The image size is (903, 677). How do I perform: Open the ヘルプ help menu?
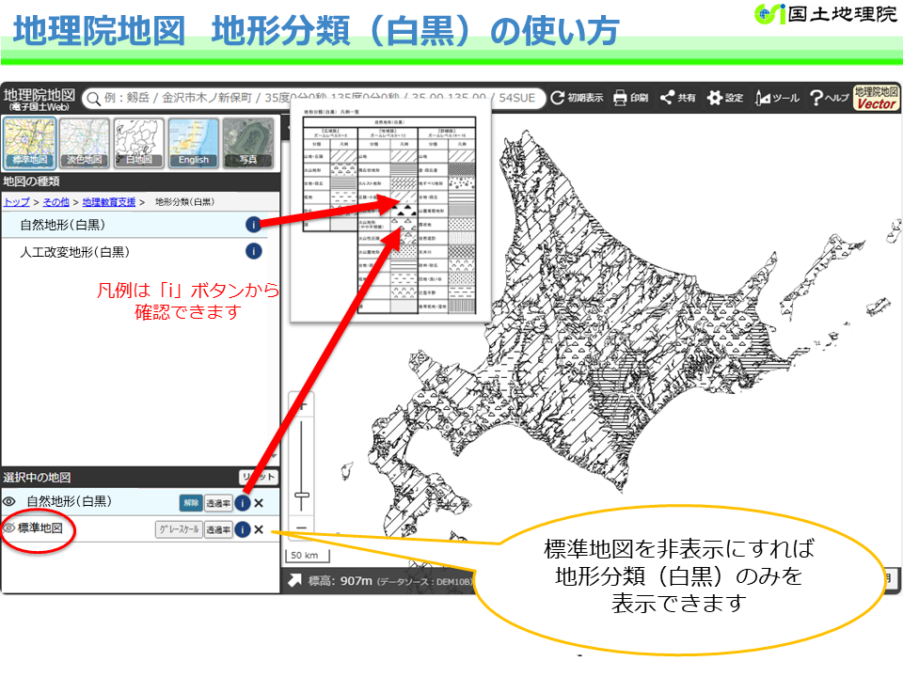(830, 98)
